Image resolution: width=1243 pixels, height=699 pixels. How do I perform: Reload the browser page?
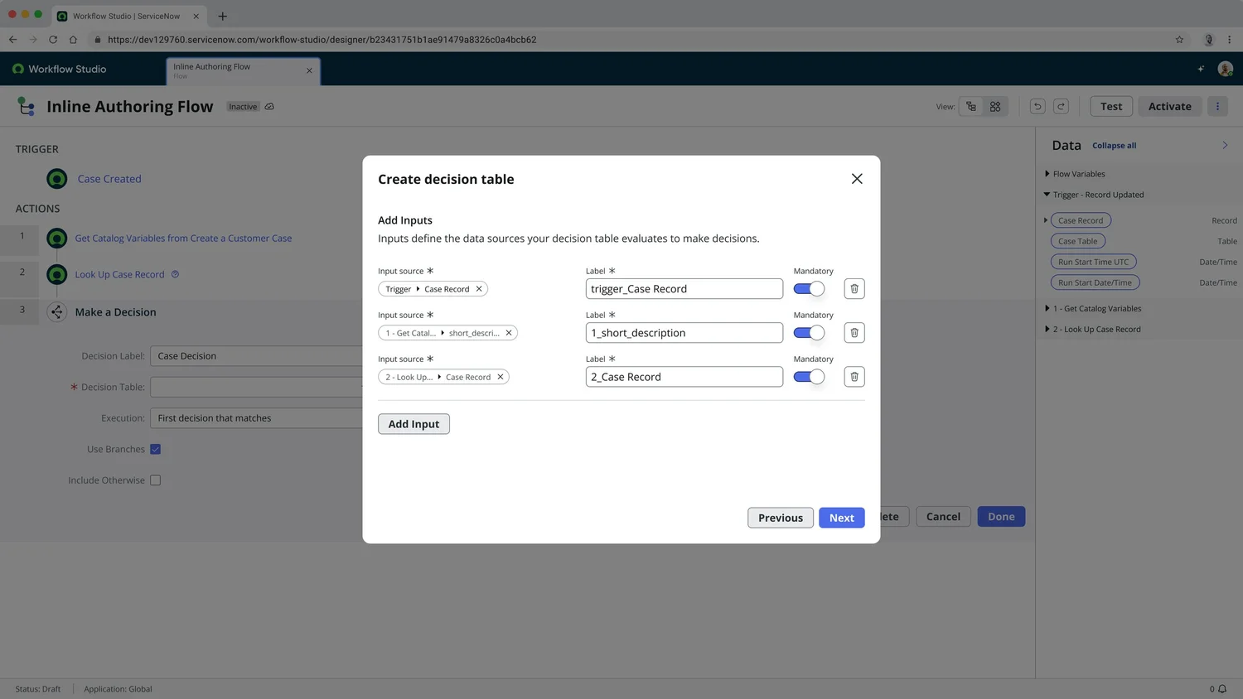click(53, 40)
